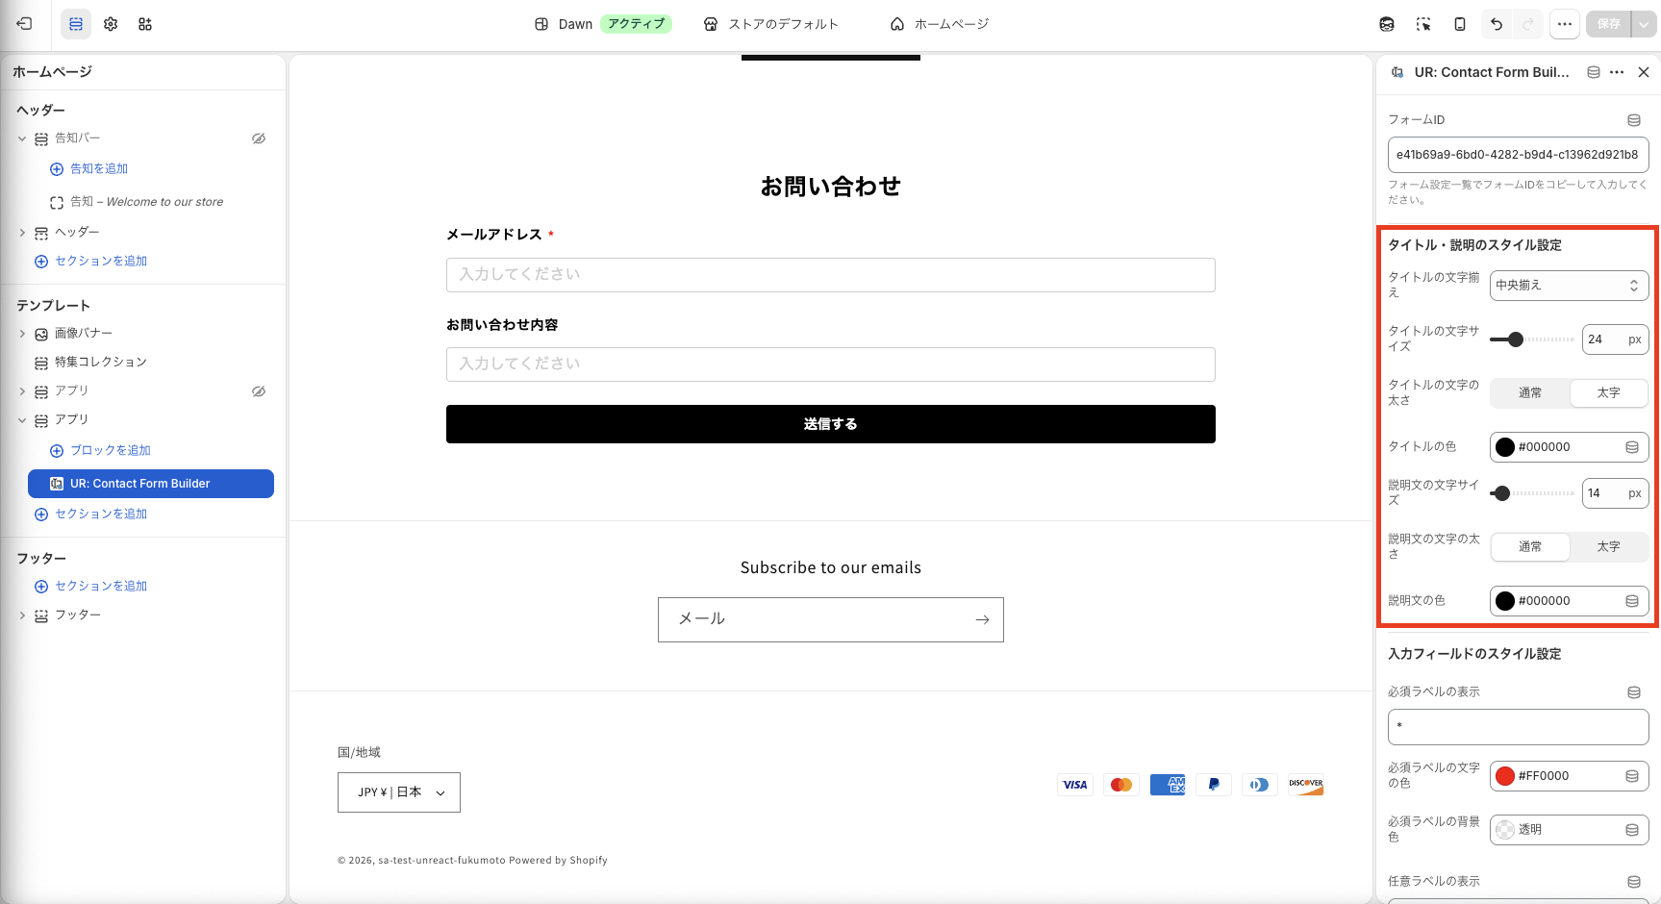
Task: Click the Mastercard payment icon in footer
Action: coord(1121,785)
